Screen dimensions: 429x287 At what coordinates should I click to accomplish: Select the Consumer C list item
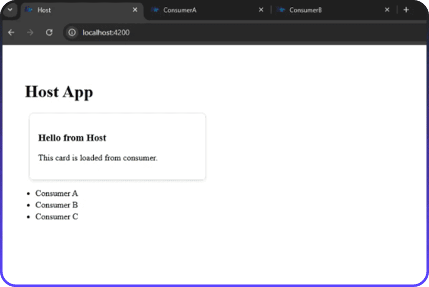[x=56, y=217]
